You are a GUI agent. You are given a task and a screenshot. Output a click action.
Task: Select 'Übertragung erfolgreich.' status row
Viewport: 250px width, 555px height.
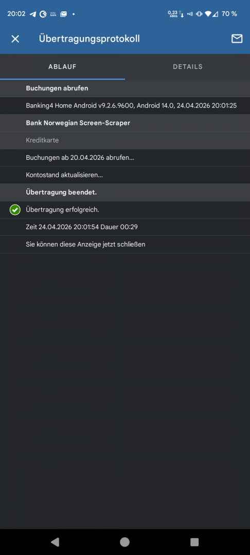point(125,210)
